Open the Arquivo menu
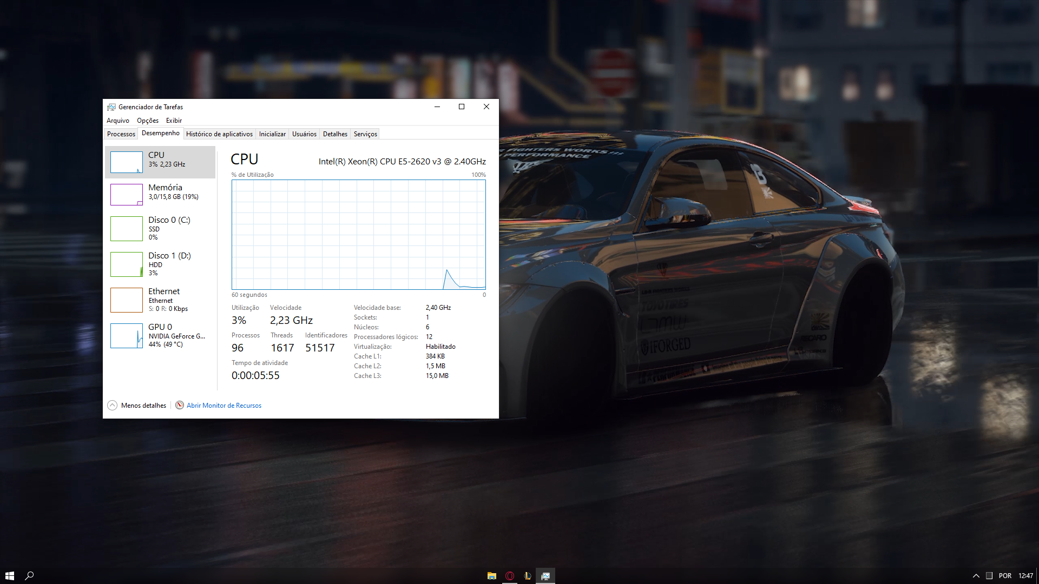 [x=118, y=121]
